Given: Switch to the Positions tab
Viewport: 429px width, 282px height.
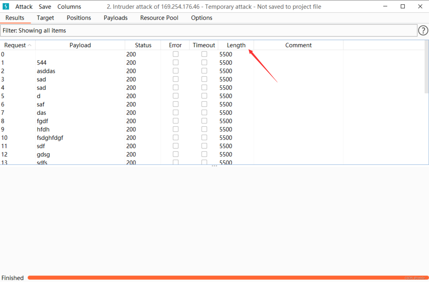Looking at the screenshot, I should pyautogui.click(x=79, y=18).
